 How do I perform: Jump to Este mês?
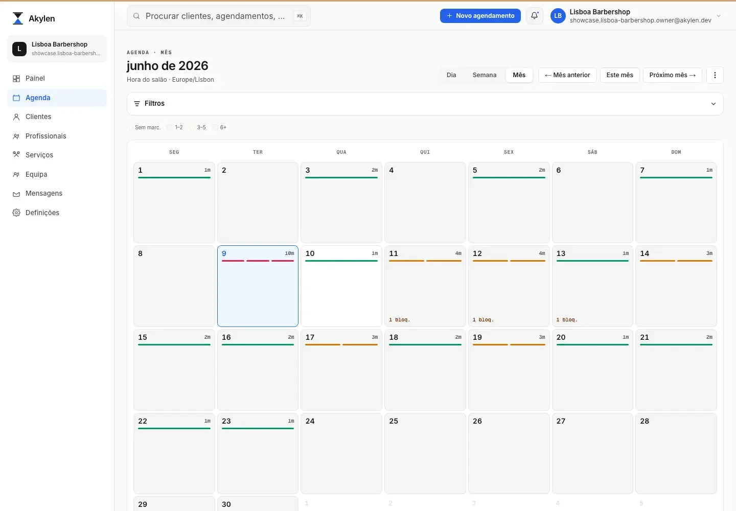point(619,75)
